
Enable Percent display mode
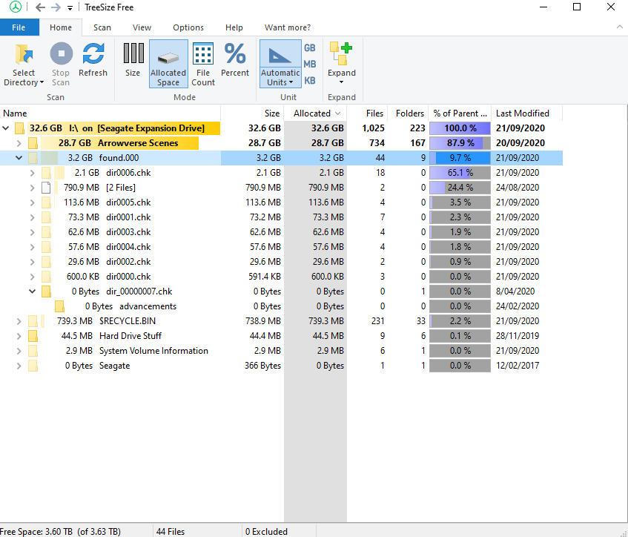[235, 65]
